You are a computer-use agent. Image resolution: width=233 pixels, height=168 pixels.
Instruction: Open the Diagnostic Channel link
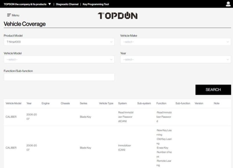point(67,4)
